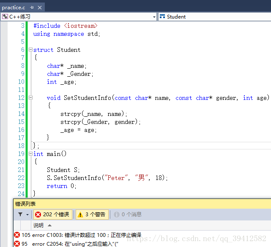This screenshot has width=271, height=247.
Task: Click the red error icon for C1003
Action: point(17,235)
